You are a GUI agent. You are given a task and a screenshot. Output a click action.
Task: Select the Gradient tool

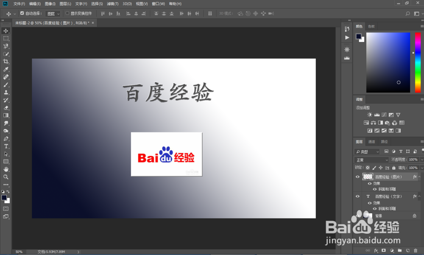pyautogui.click(x=6, y=115)
